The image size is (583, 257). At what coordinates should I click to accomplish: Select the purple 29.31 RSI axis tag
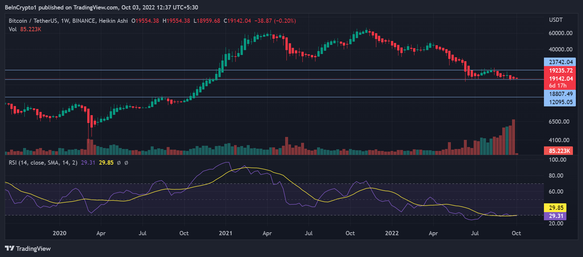(x=555, y=216)
